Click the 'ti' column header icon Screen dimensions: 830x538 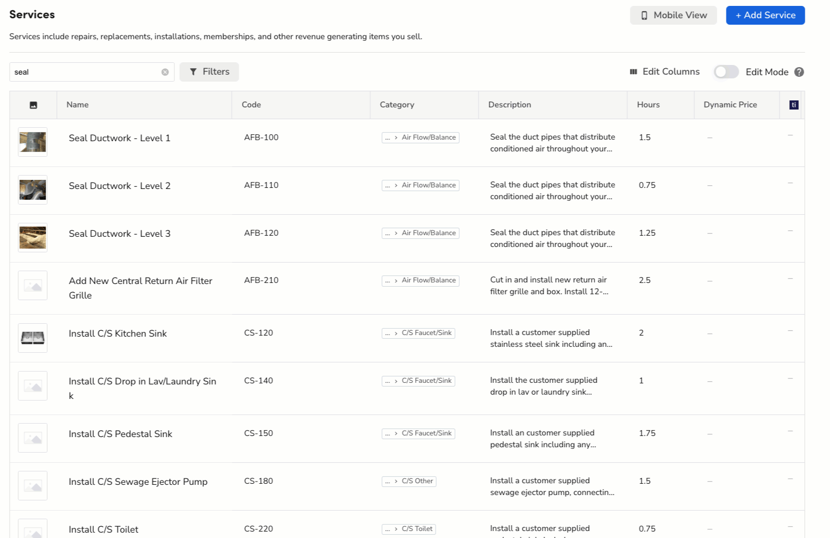pos(794,105)
